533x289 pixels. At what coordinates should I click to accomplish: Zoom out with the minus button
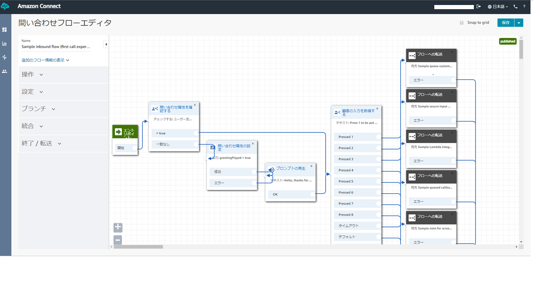pyautogui.click(x=118, y=240)
